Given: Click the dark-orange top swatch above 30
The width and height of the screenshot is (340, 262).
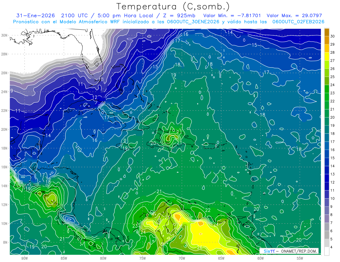Looking at the screenshot, I should click(x=327, y=32).
